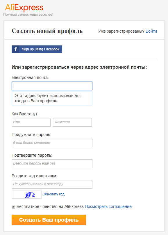
Task: Select the "Введите пароль ещё раз" field
Action: [52, 164]
